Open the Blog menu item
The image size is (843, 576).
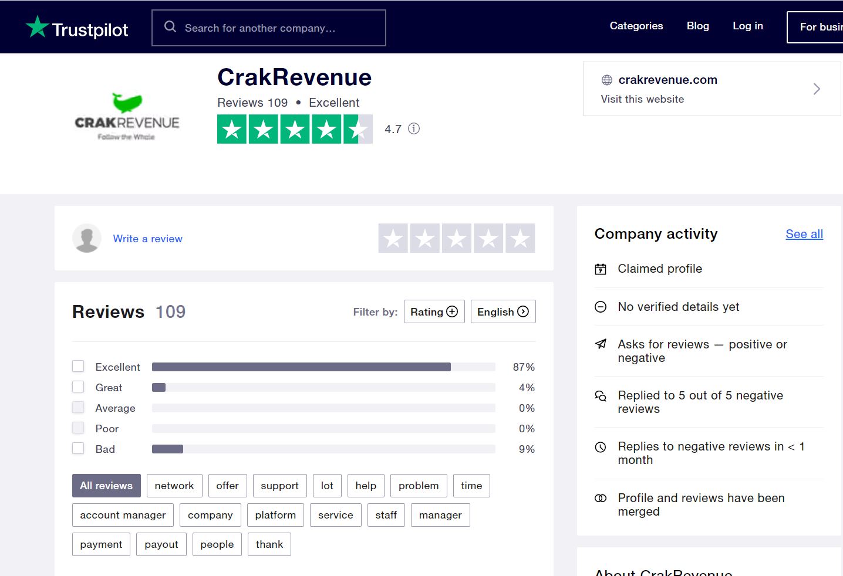click(x=698, y=26)
